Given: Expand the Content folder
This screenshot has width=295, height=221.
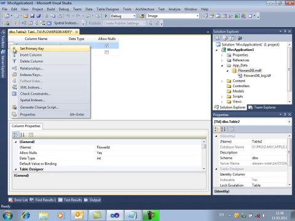Looking at the screenshot, I should point(222,81).
